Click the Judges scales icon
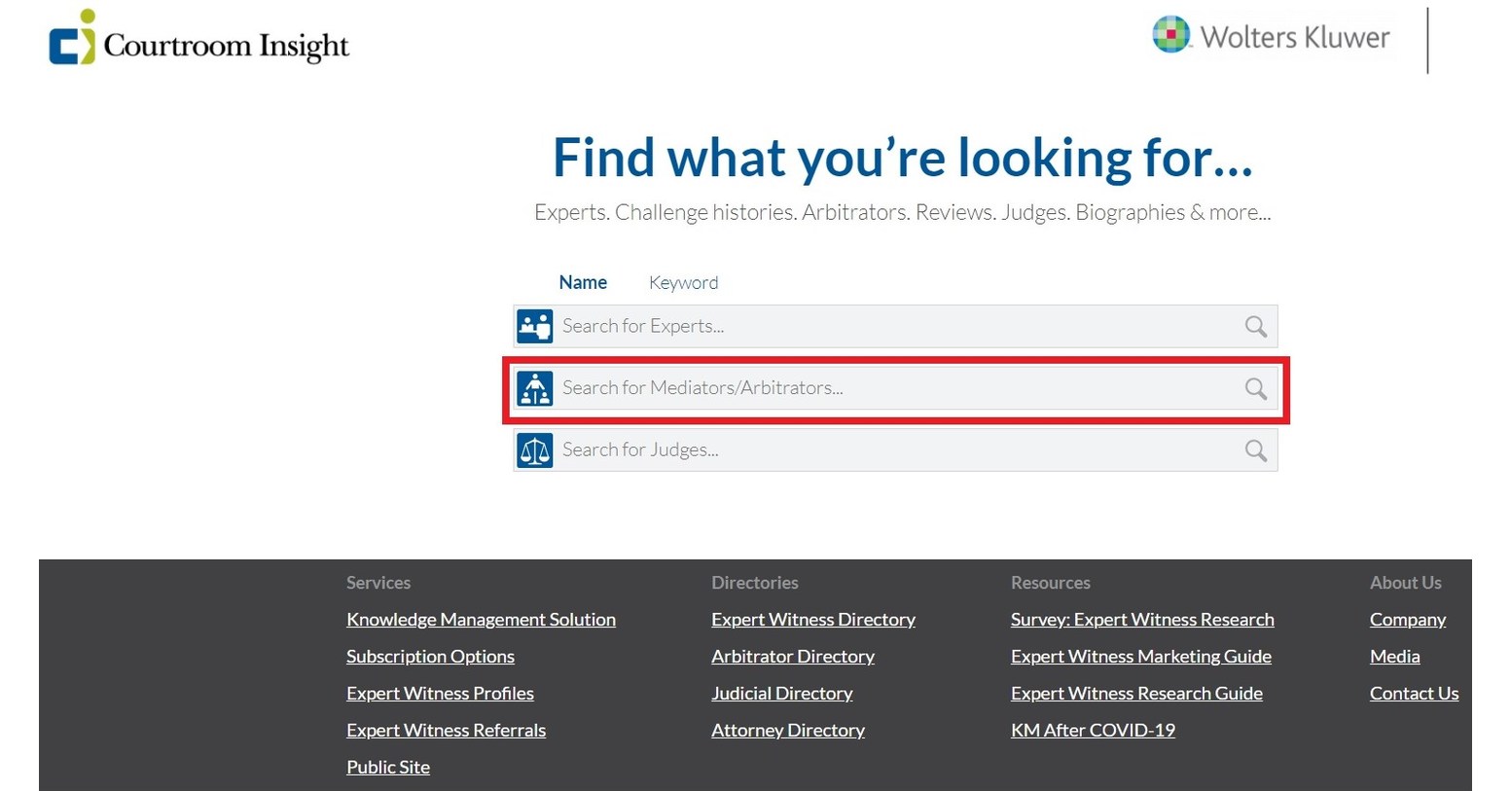Image resolution: width=1511 pixels, height=791 pixels. point(534,450)
